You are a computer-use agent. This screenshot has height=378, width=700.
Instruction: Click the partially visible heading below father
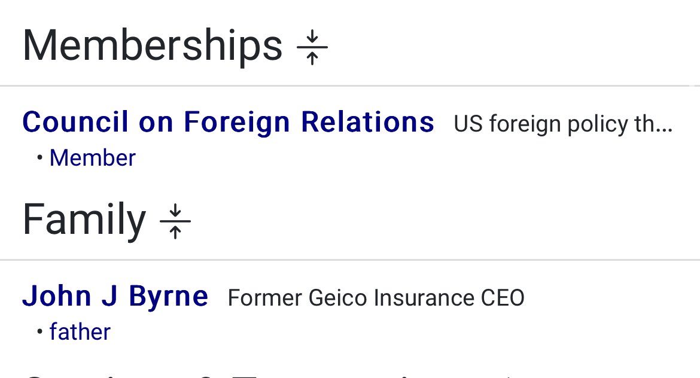point(239,374)
